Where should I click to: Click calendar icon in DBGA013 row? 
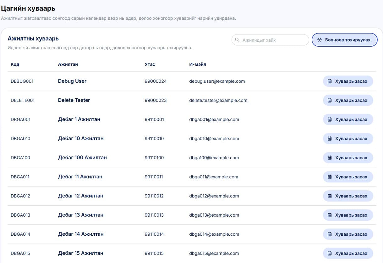tap(330, 215)
